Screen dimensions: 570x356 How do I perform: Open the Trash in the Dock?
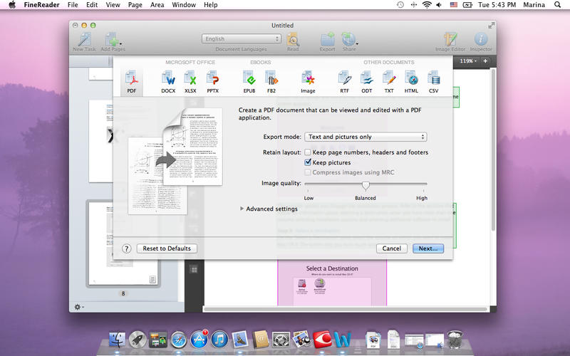pos(455,340)
